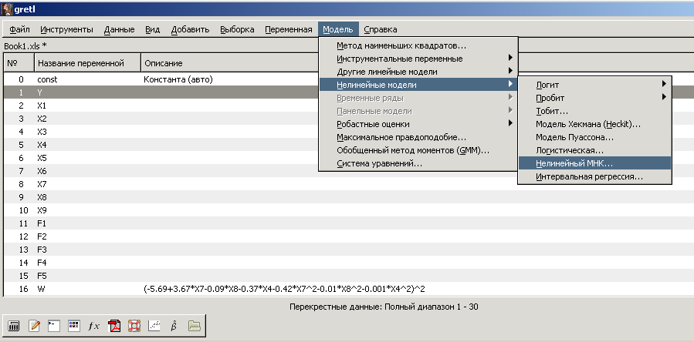Open the Данные menu
The height and width of the screenshot is (342, 694).
(120, 29)
